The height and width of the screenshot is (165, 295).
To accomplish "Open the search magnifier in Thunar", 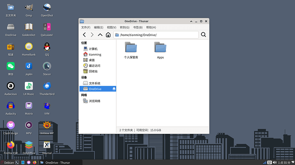I will pyautogui.click(x=204, y=35).
